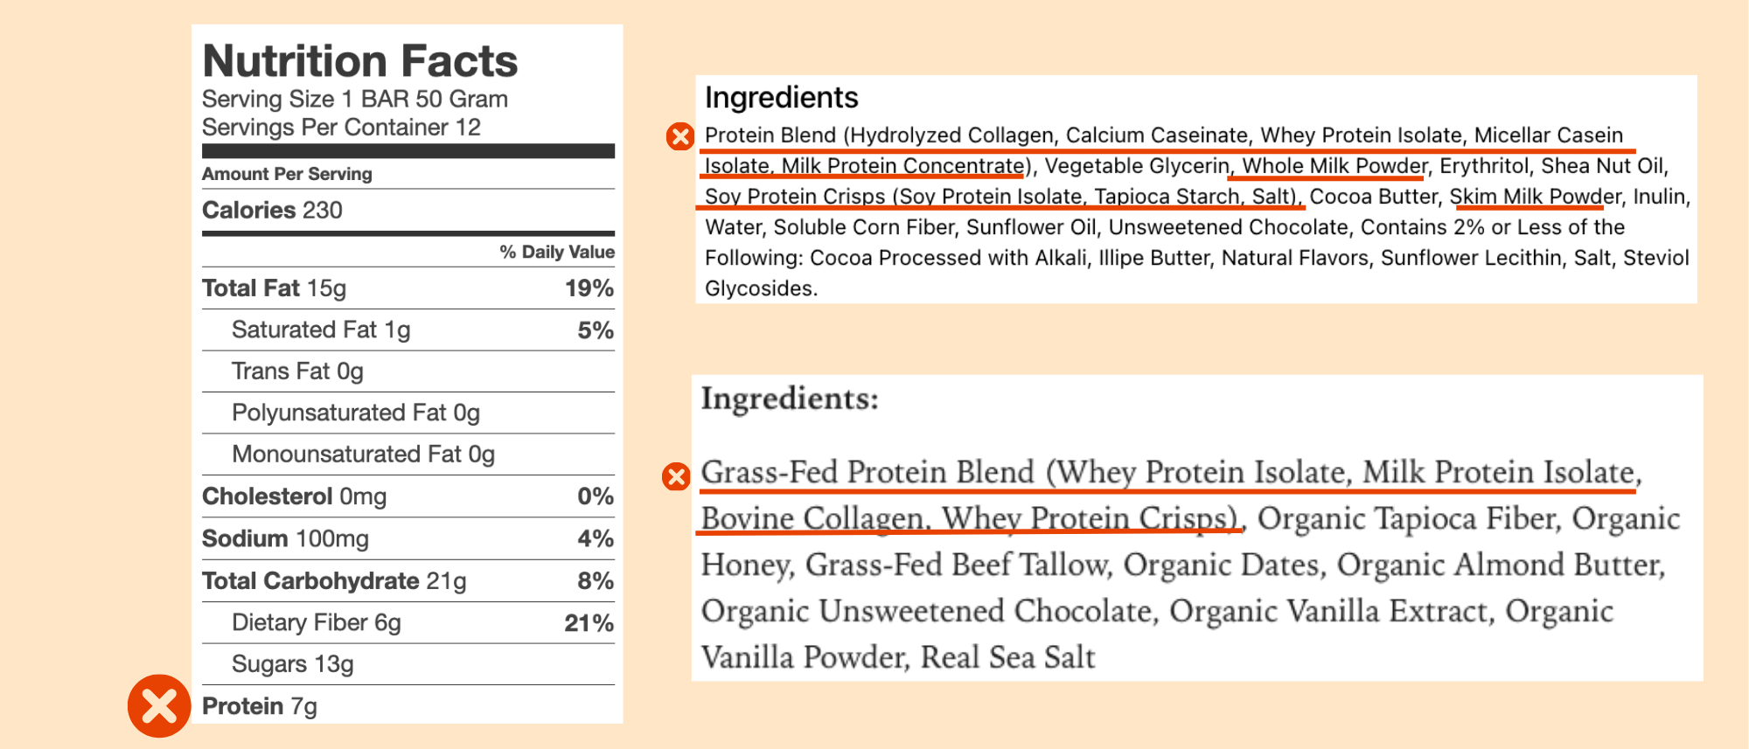Screen dimensions: 1749x749
Task: Click the Sodium 100mg row
Action: (x=408, y=538)
